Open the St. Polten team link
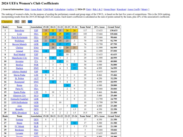The height and width of the screenshot is (137, 183). (x=19, y=78)
